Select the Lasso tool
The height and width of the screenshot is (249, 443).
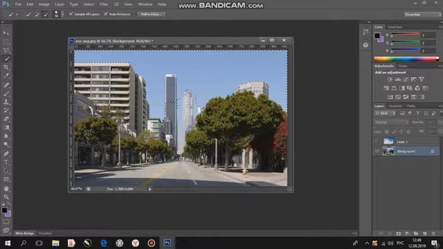click(6, 50)
